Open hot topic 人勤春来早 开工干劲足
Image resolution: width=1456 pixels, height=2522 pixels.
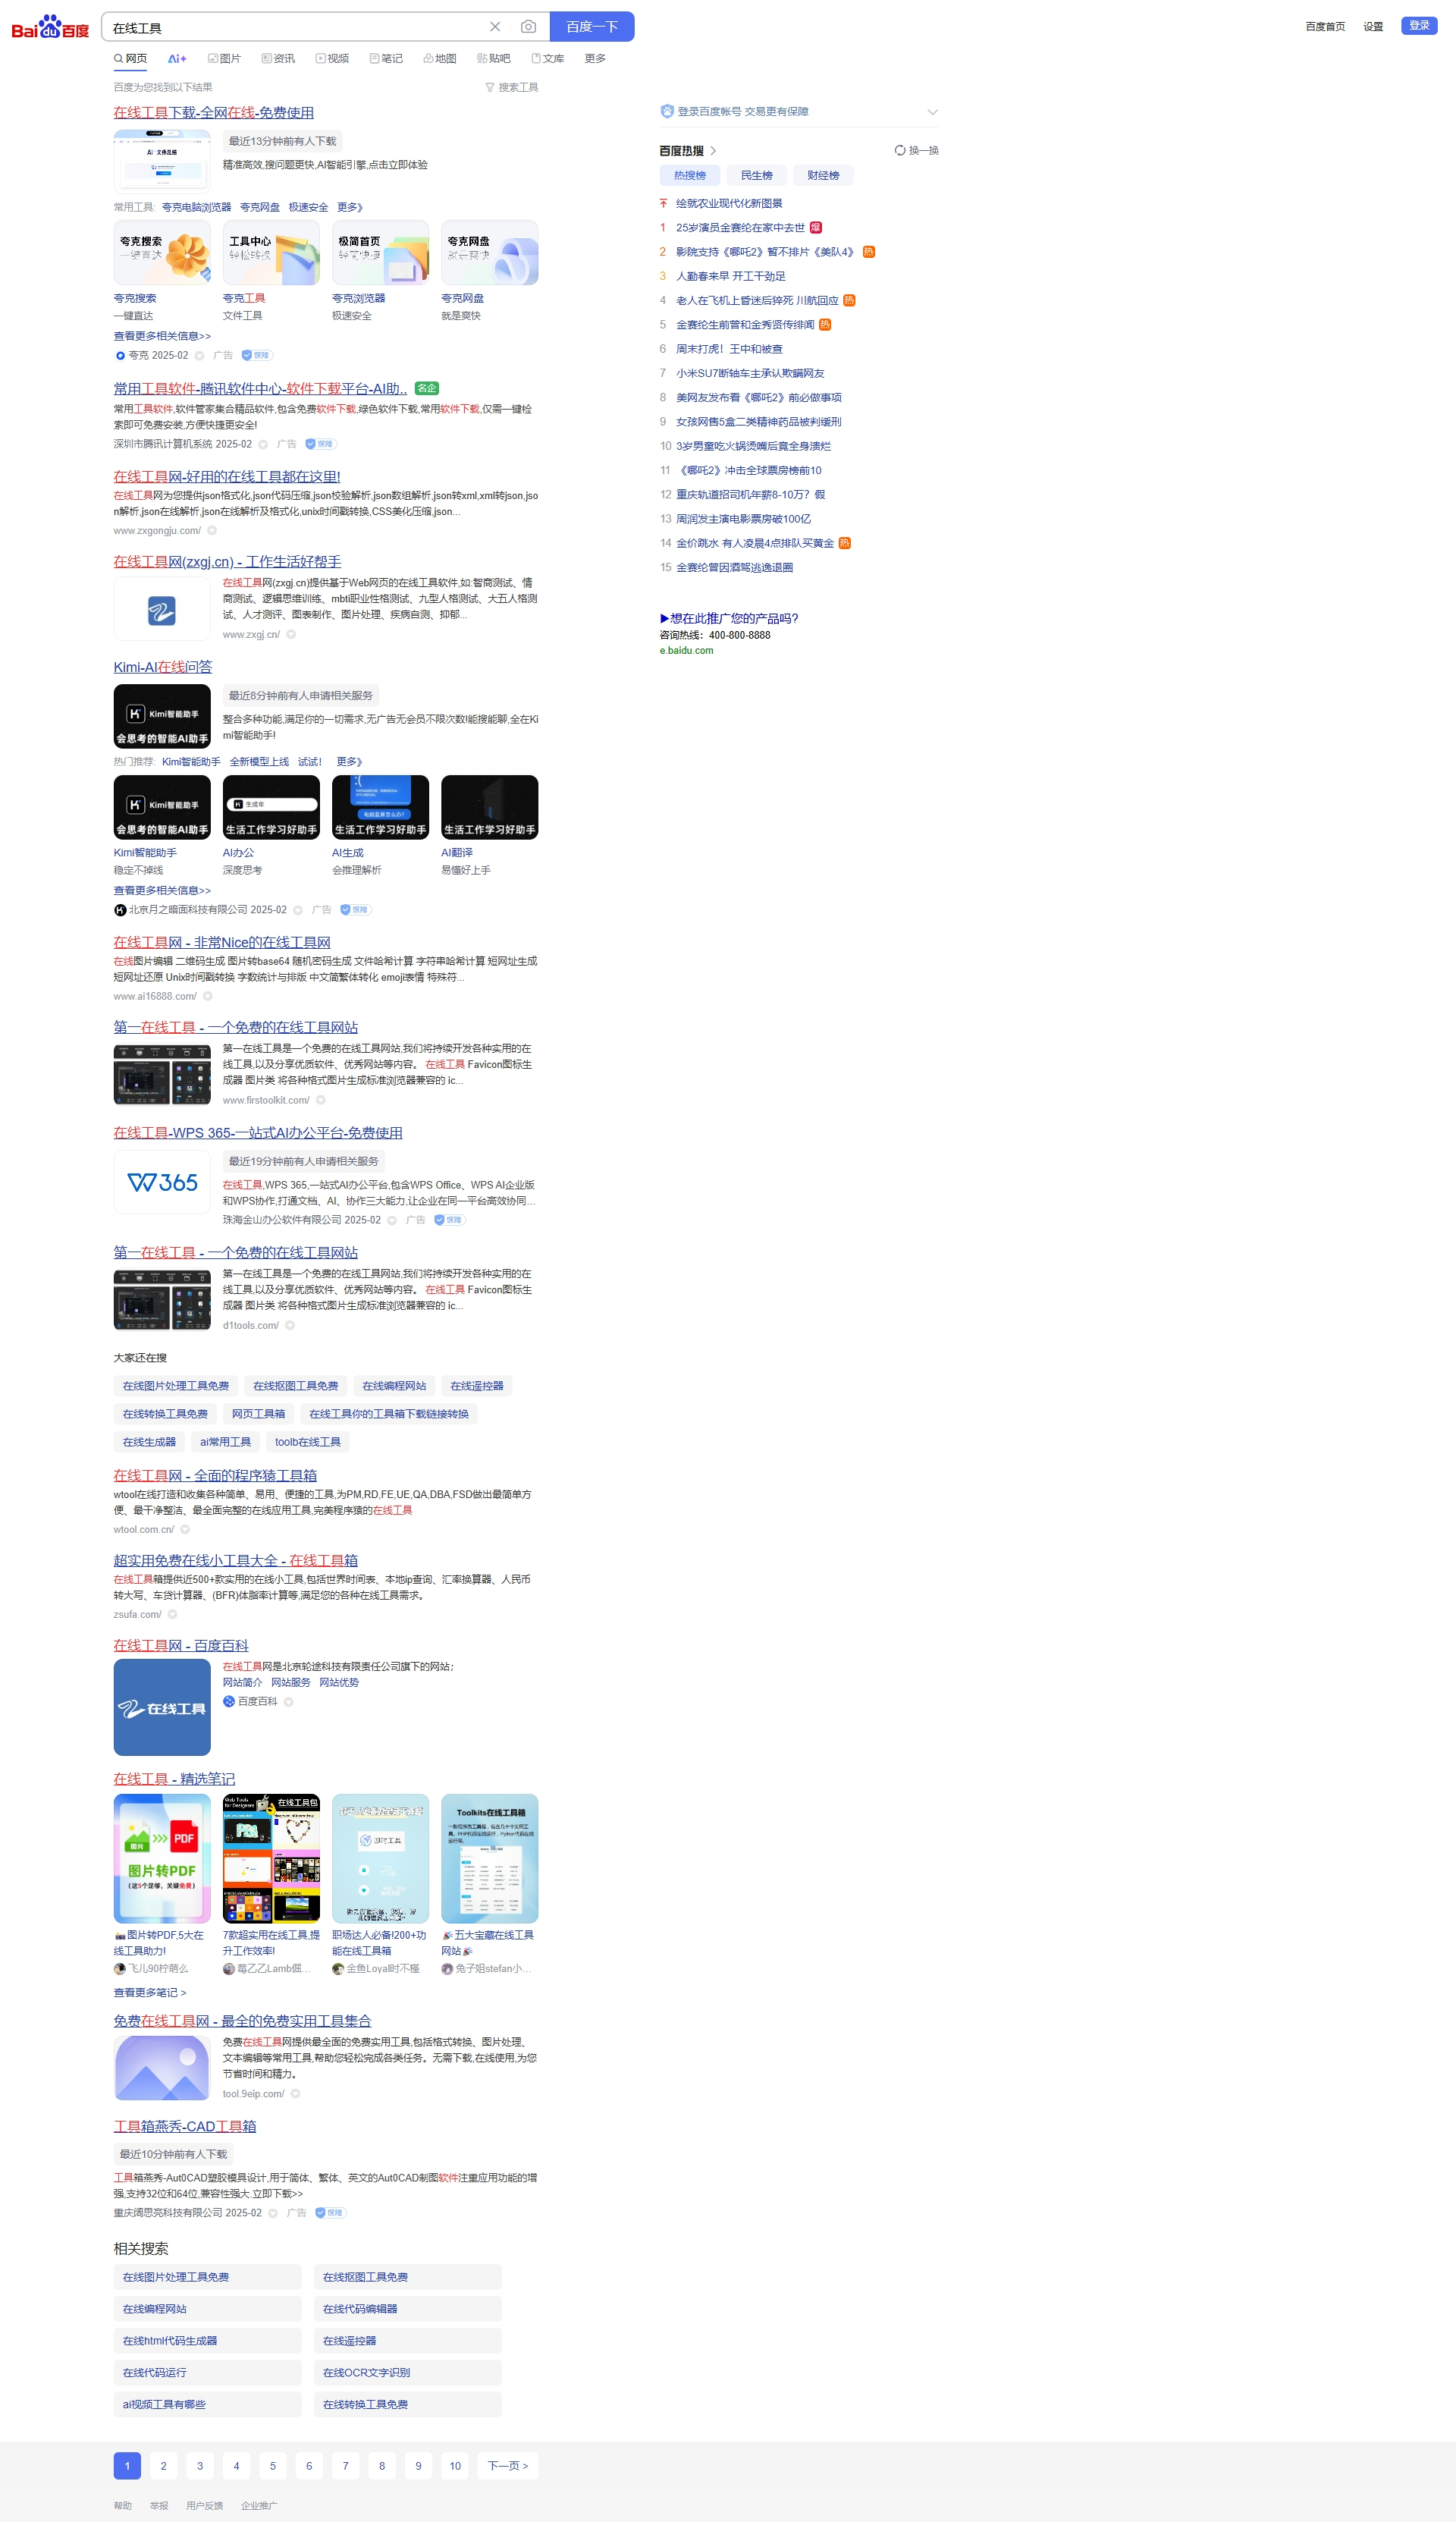pyautogui.click(x=731, y=277)
